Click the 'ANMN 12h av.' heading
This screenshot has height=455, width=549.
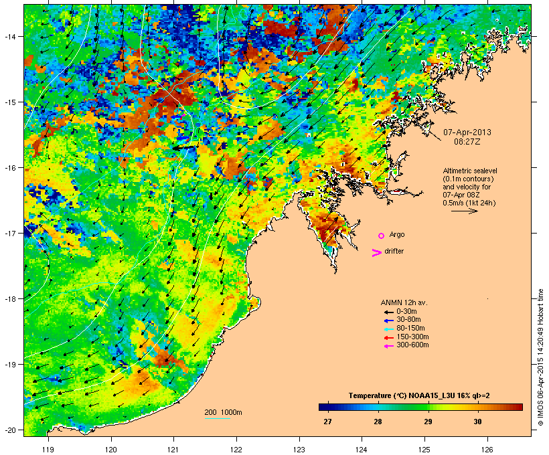pos(404,302)
